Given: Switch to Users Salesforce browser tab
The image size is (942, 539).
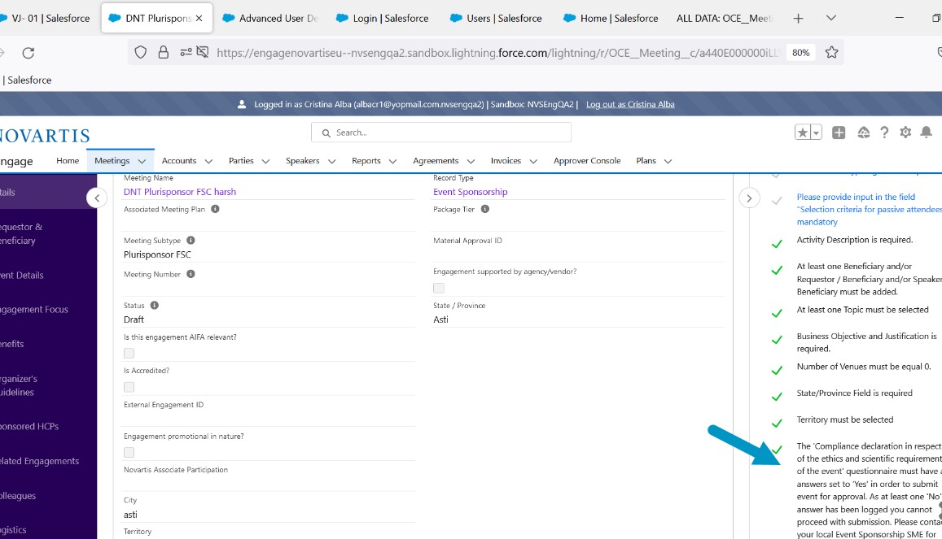Looking at the screenshot, I should [x=496, y=18].
